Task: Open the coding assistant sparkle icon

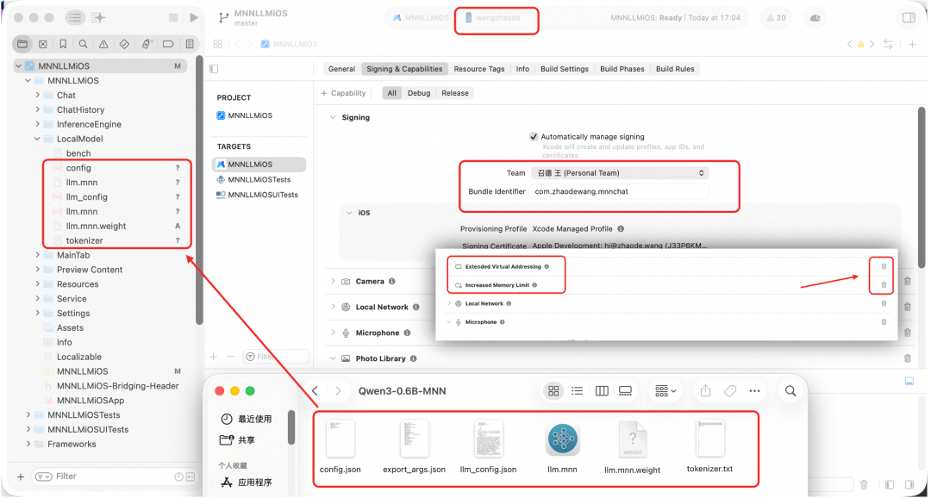Action: coord(98,18)
